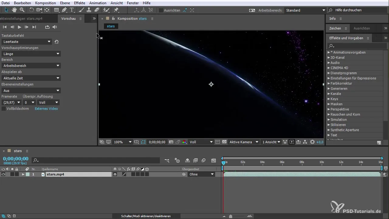389x219 pixels.
Task: Reset exposure in the viewer
Action: [x=312, y=142]
